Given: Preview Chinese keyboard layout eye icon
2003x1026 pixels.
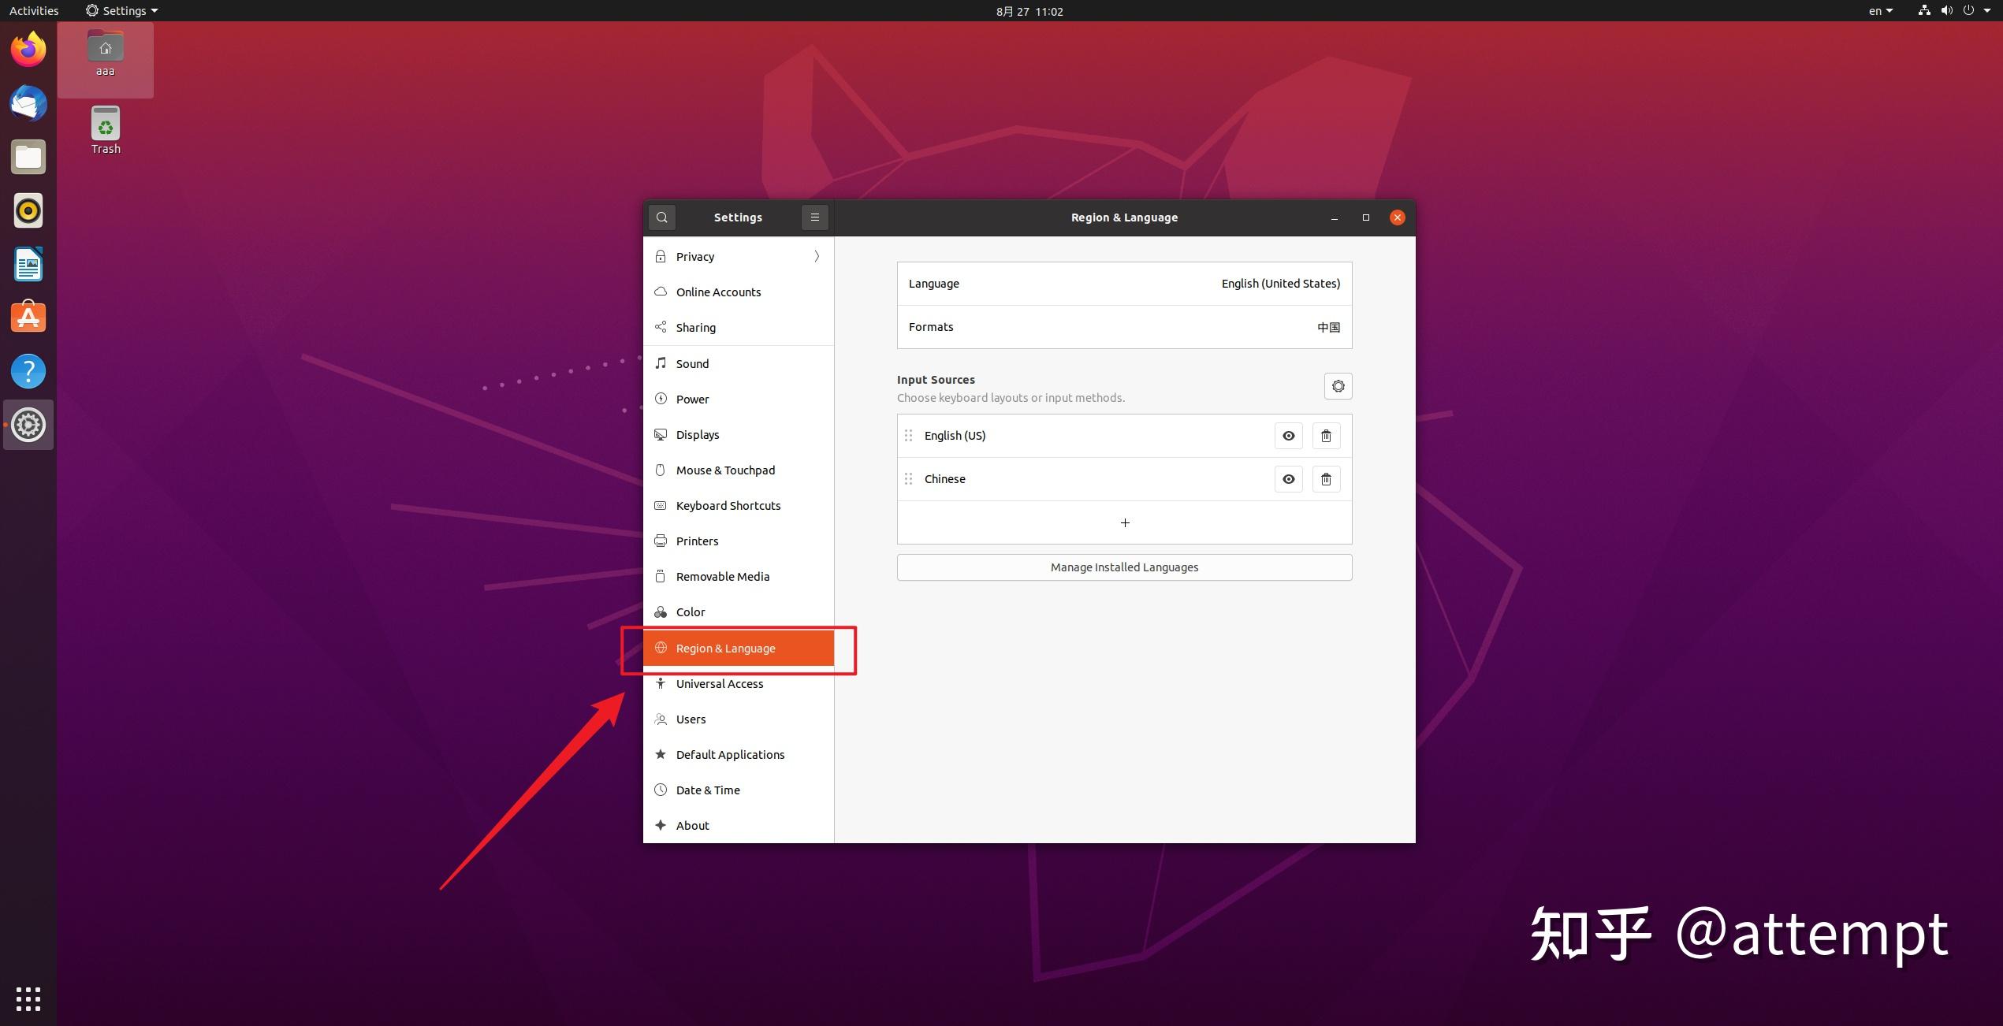Looking at the screenshot, I should point(1288,479).
